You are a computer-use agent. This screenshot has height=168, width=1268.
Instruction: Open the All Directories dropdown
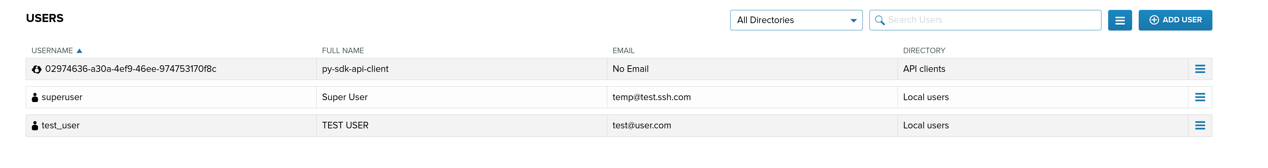(796, 20)
